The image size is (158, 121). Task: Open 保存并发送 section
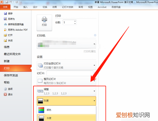point(11,75)
